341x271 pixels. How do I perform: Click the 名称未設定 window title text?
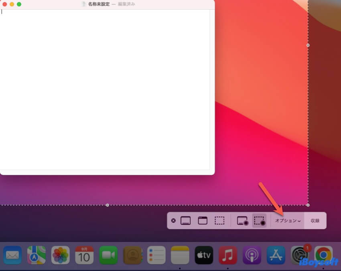coord(99,4)
